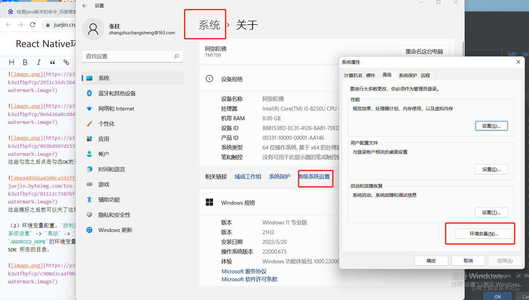Open the Microsoft 服务协议 link
The width and height of the screenshot is (529, 300).
coord(244,271)
